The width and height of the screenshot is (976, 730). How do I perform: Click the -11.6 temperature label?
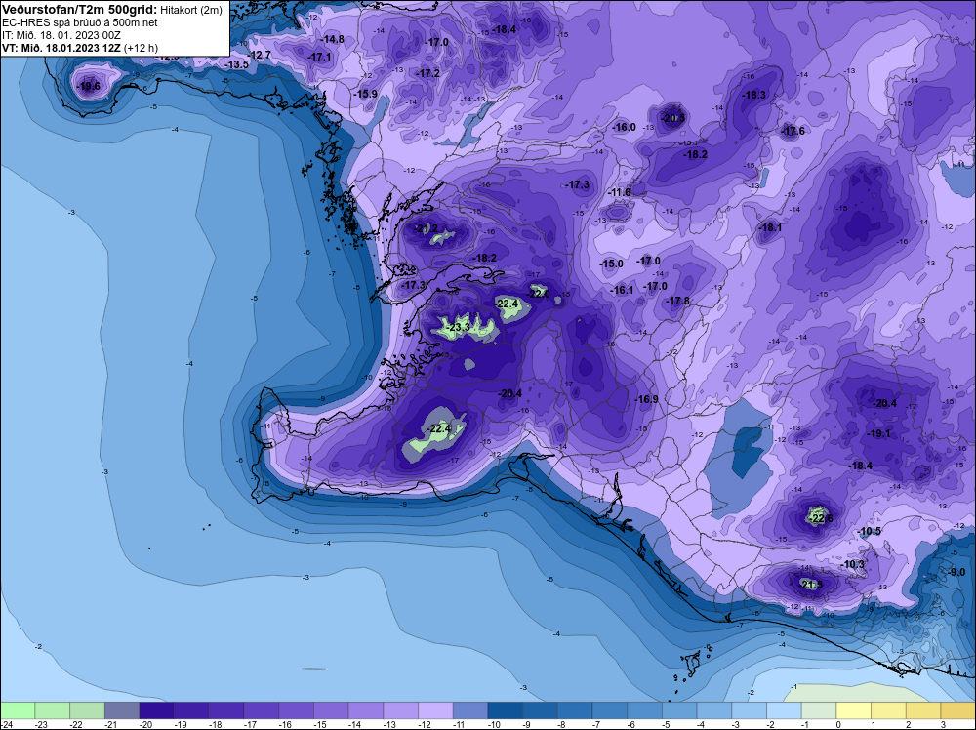click(620, 192)
